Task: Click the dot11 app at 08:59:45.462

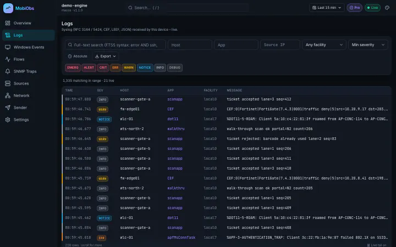Action: point(173,218)
